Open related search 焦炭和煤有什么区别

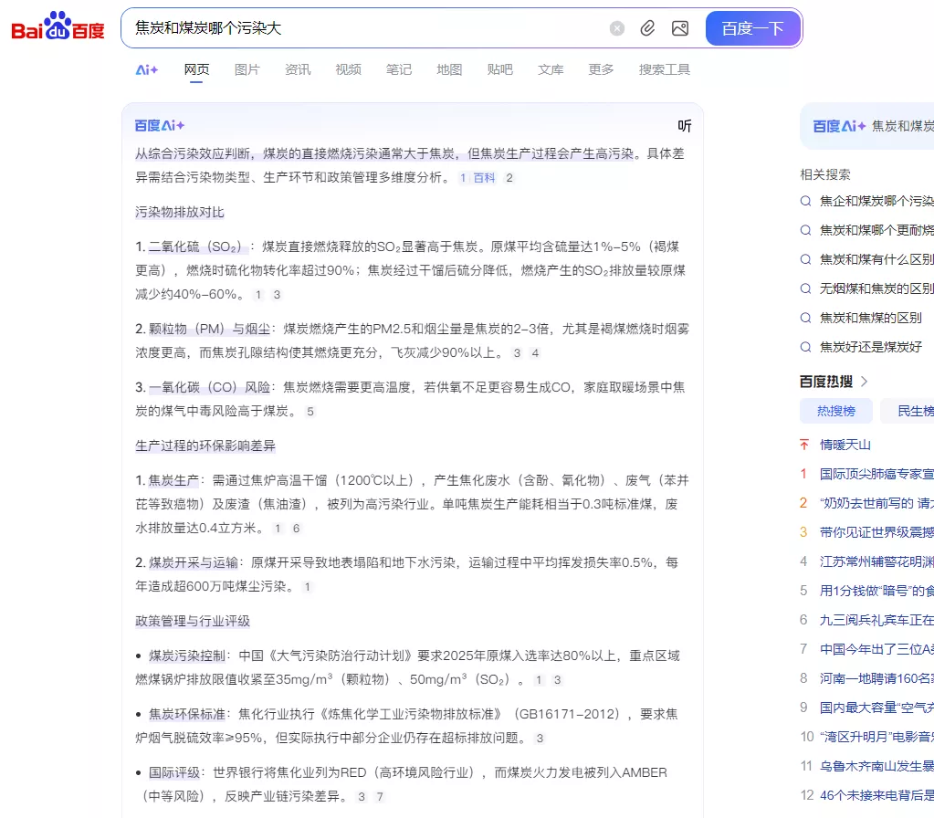876,259
